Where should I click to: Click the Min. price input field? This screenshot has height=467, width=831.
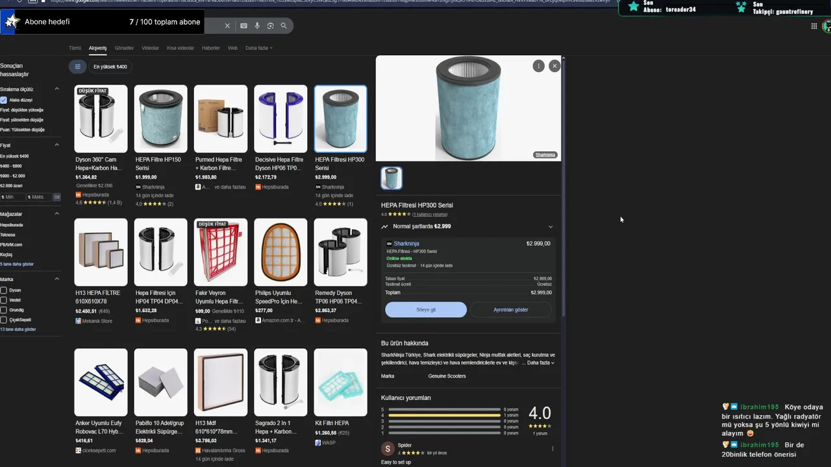pyautogui.click(x=12, y=197)
